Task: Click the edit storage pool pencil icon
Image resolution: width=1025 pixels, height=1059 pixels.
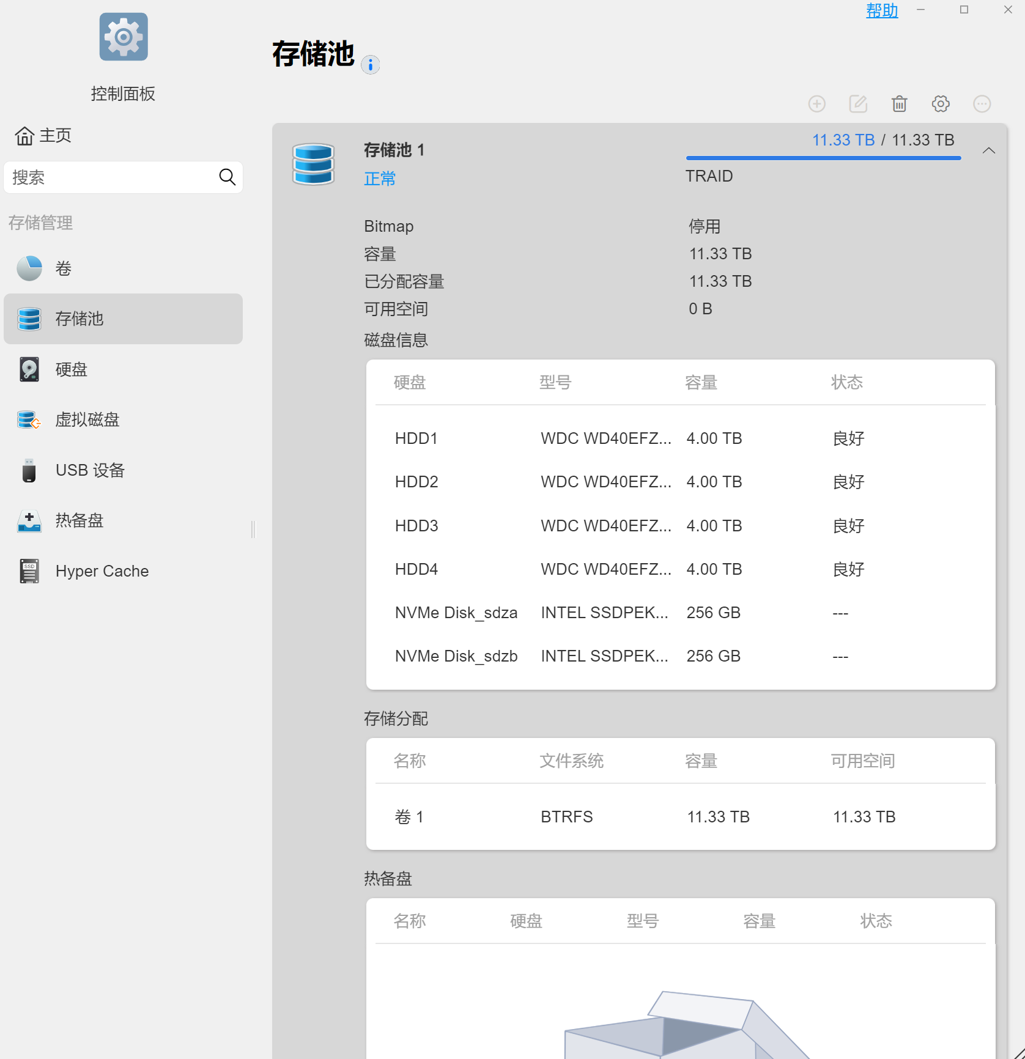Action: (858, 104)
